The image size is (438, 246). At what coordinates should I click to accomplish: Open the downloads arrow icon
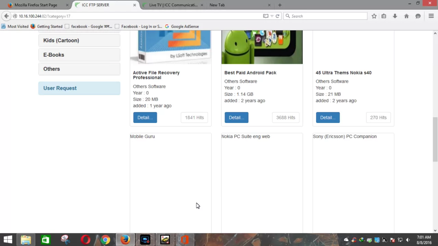(x=395, y=16)
